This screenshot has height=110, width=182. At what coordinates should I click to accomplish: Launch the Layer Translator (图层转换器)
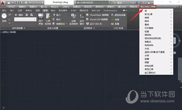118,15
